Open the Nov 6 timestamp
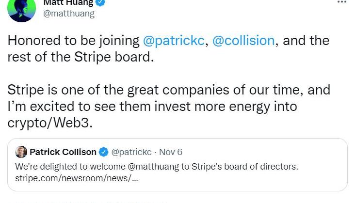Screen dimensions: 356x203 [171, 152]
